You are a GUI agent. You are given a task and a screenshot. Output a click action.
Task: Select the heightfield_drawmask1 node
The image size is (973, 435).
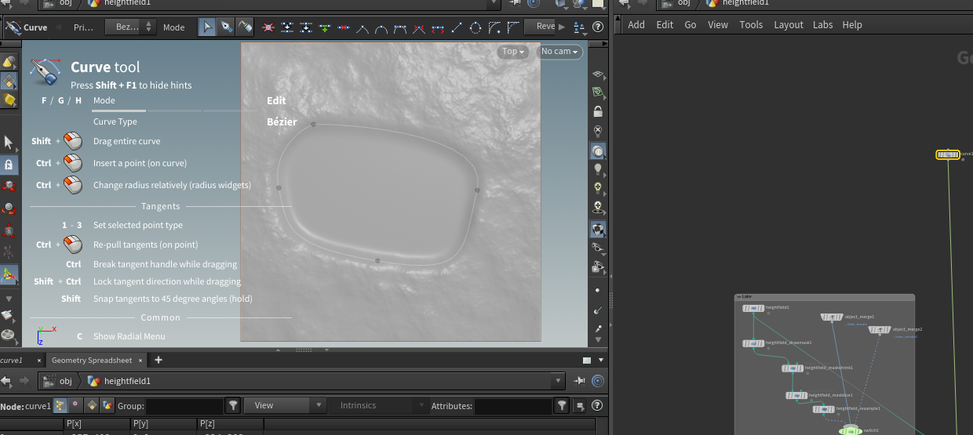tap(754, 343)
